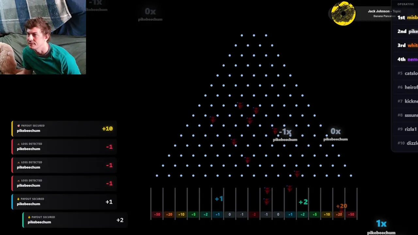Click the target icon beside the +10 payout

tap(19, 126)
